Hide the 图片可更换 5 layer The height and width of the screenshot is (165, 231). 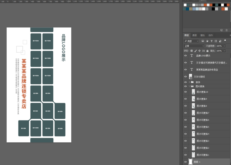[x=186, y=127]
